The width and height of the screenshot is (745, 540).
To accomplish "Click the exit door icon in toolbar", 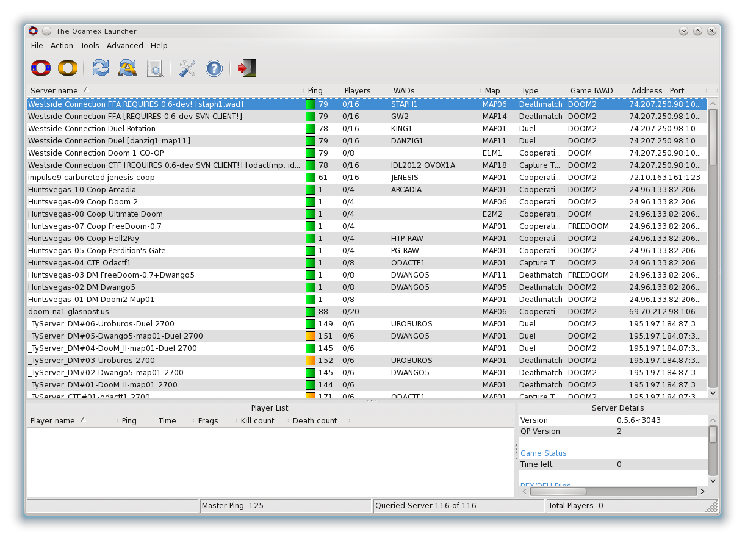I will point(247,68).
